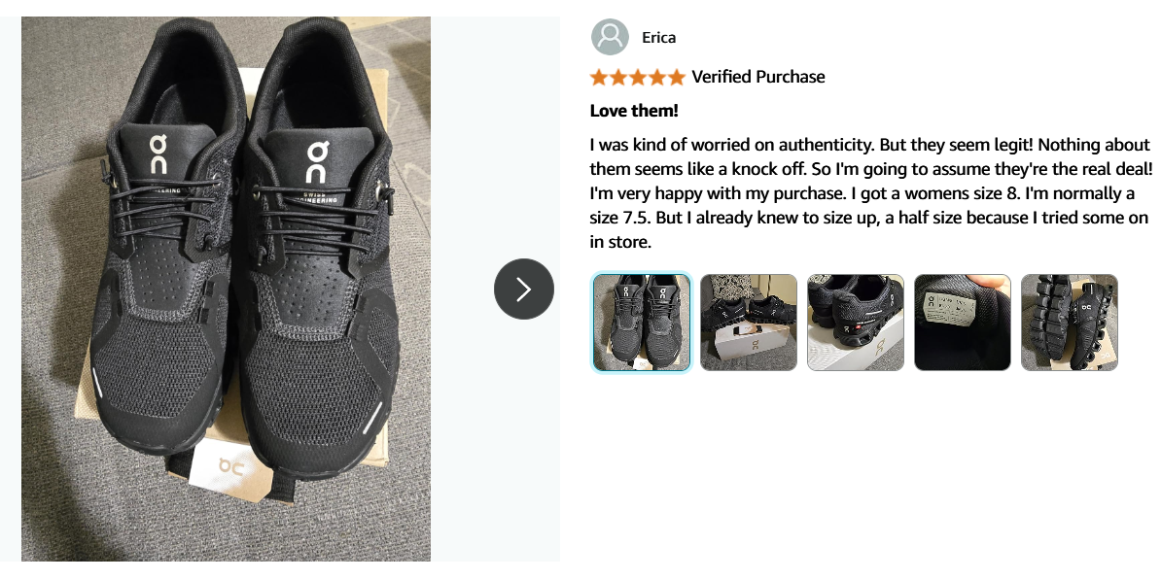Click the second orange rating star
This screenshot has height=580, width=1161.
click(x=618, y=78)
